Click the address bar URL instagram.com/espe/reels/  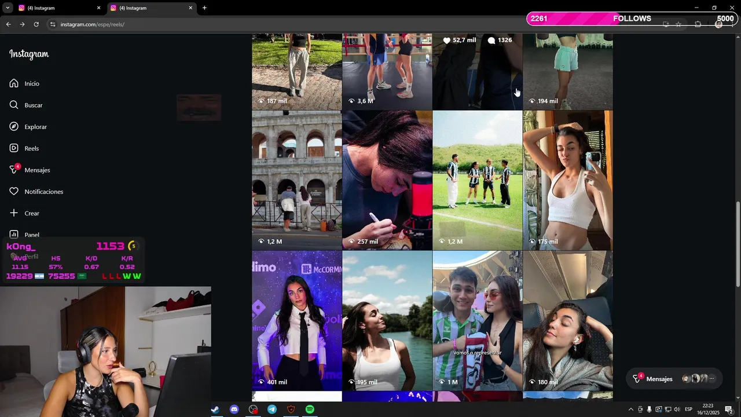(93, 24)
